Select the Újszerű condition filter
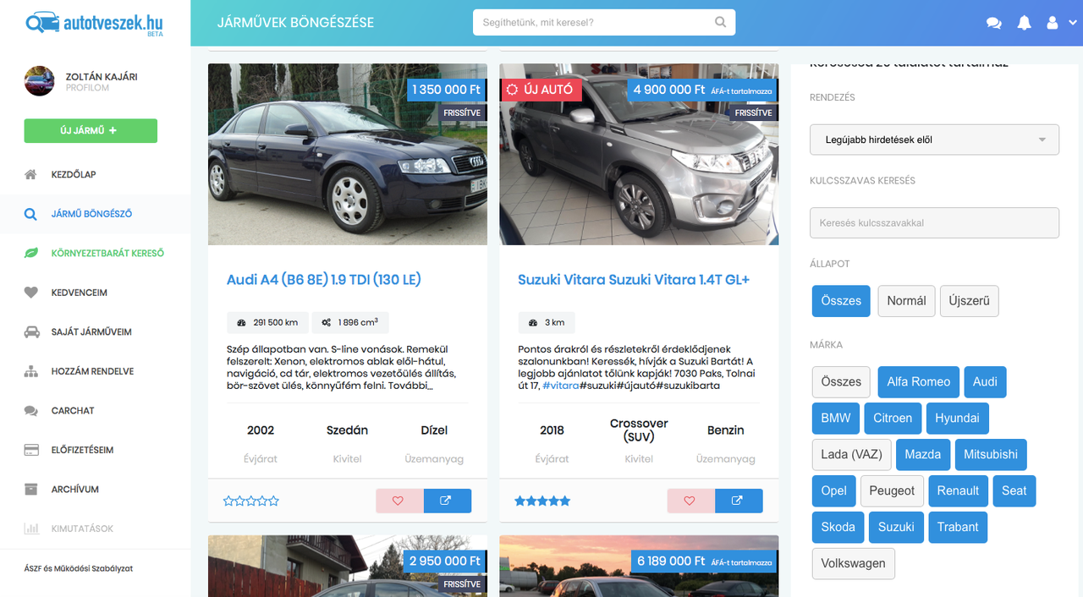Image resolution: width=1083 pixels, height=597 pixels. 970,300
